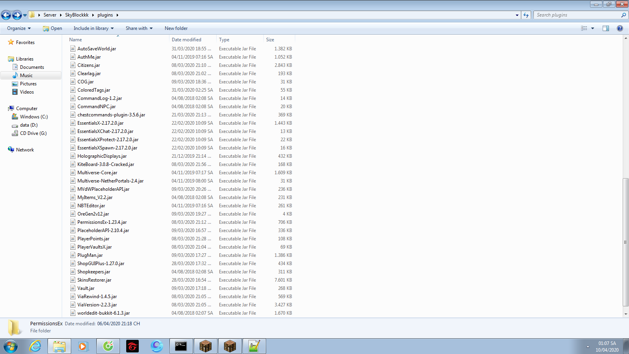This screenshot has width=629, height=354.
Task: Select file named chestcommands-plugin-3.5.6.jar
Action: tap(111, 115)
